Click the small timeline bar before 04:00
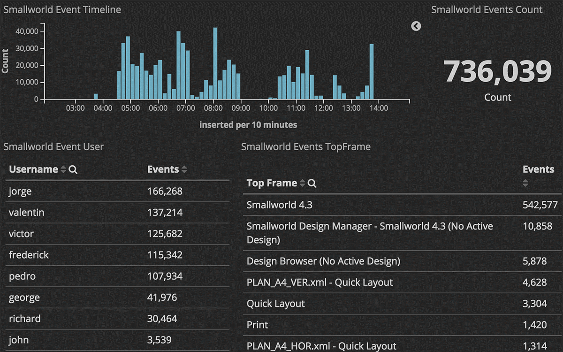Viewport: 563px width, 352px height. pyautogui.click(x=96, y=97)
